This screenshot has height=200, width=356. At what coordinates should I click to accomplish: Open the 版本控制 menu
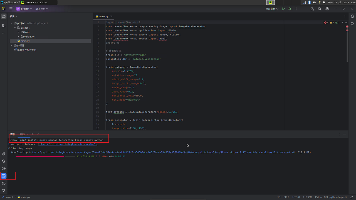[x=42, y=9]
